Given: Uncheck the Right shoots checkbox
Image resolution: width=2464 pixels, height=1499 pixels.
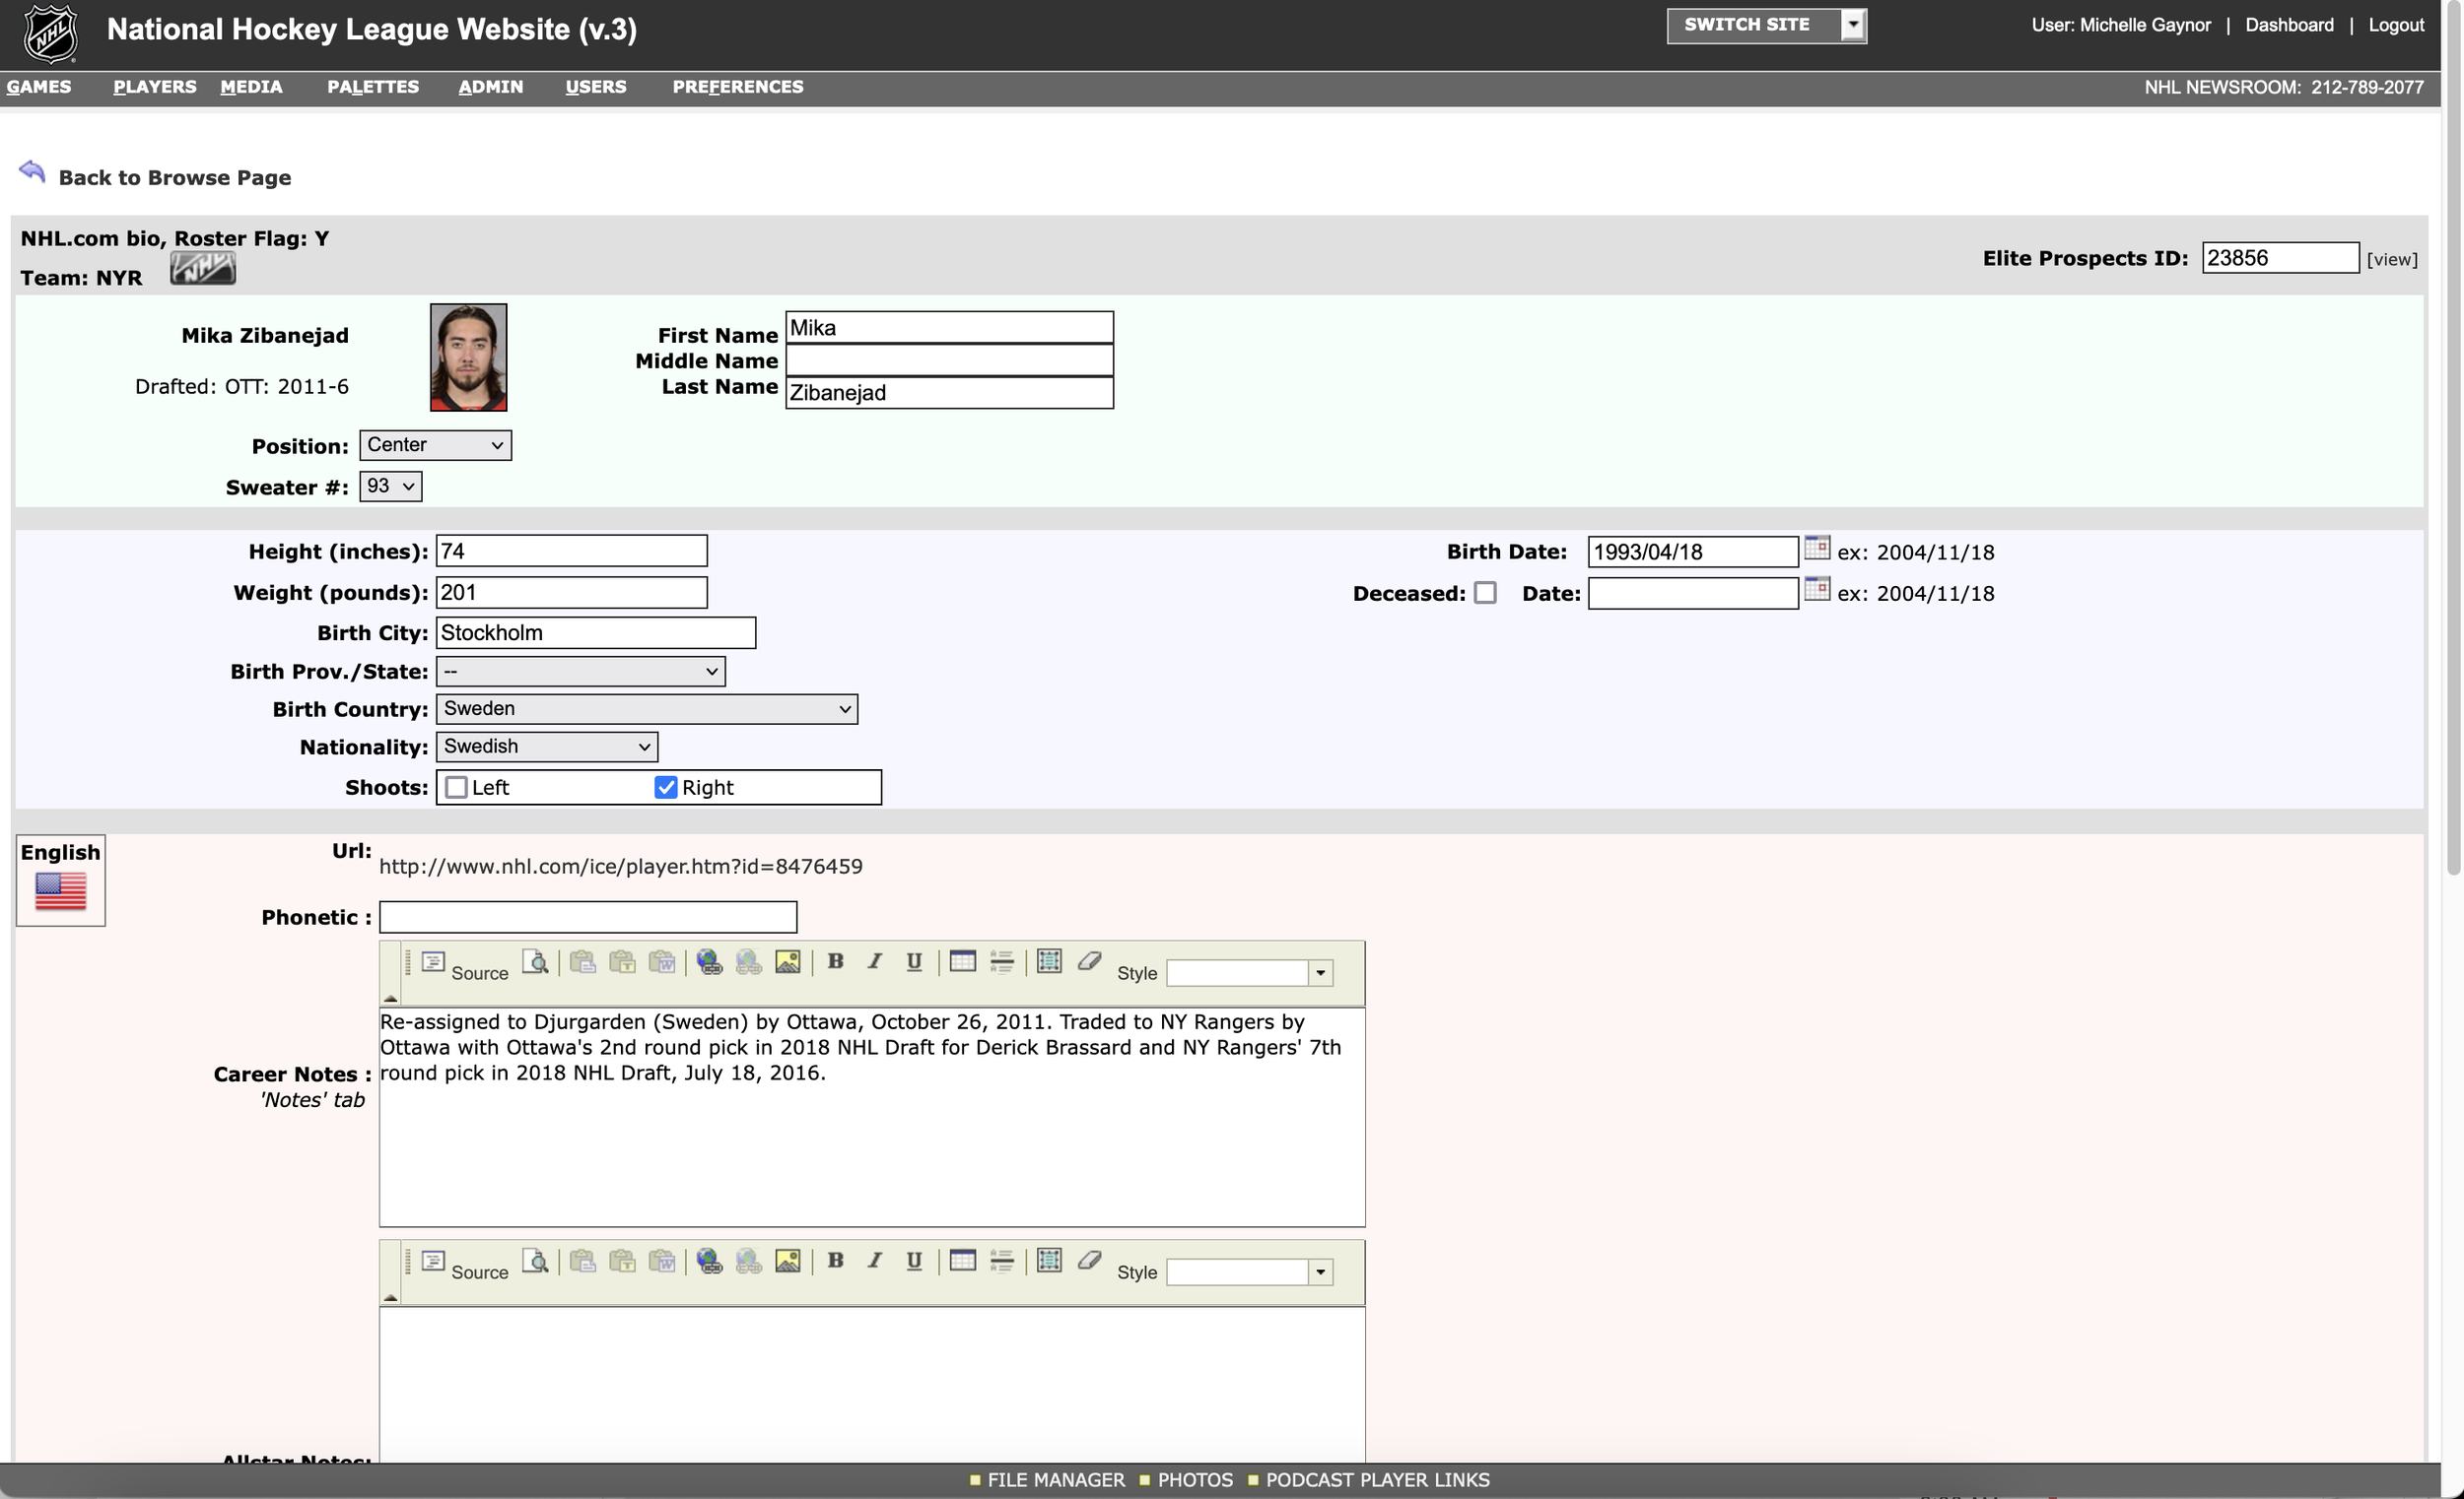Looking at the screenshot, I should point(666,788).
